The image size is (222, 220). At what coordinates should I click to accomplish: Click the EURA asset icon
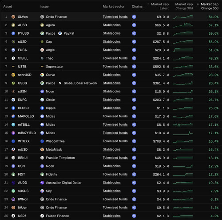click(13, 50)
